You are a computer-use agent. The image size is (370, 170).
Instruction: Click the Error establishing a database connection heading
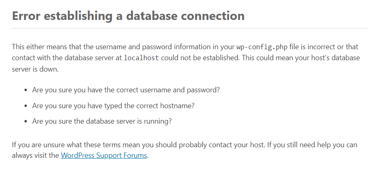pyautogui.click(x=128, y=16)
